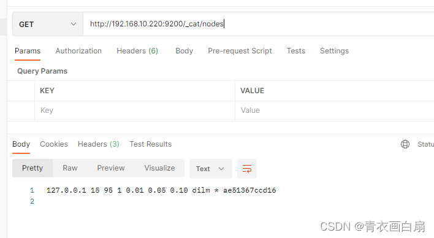Switch to Raw response view
The image size is (434, 238).
[x=70, y=168]
